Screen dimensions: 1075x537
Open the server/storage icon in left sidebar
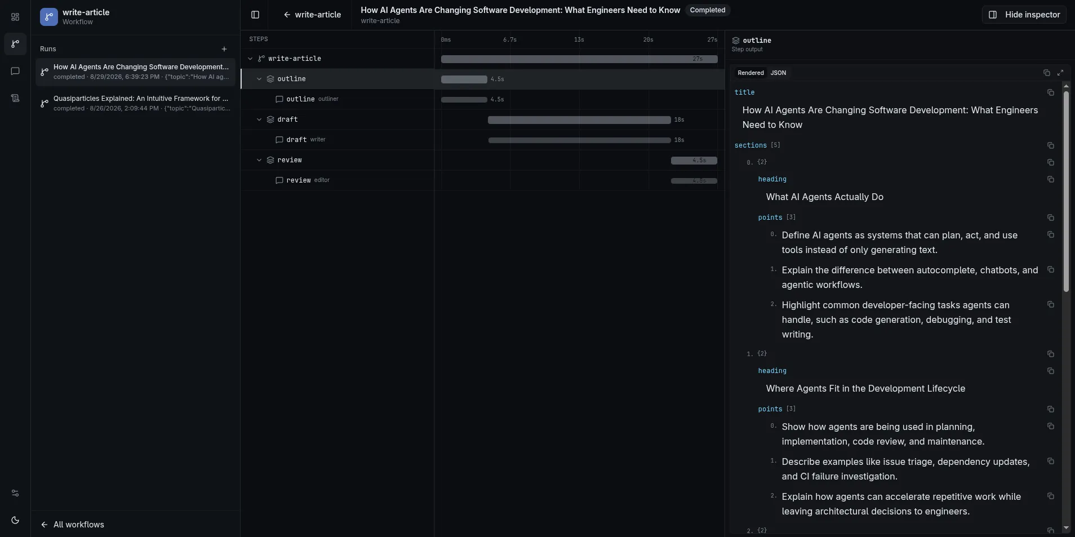pyautogui.click(x=15, y=98)
